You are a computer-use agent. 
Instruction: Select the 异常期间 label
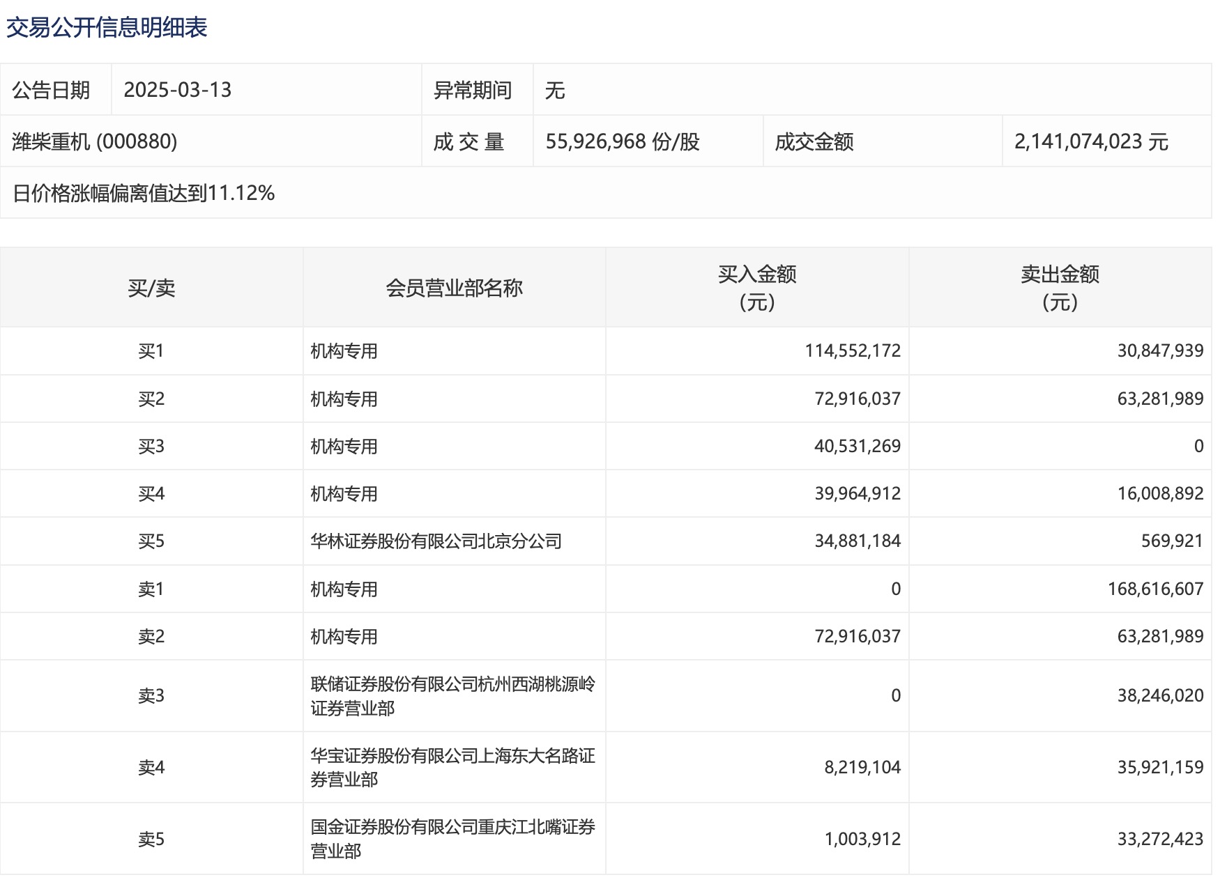(x=473, y=90)
